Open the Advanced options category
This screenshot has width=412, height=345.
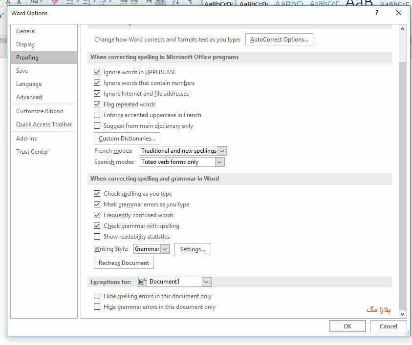(44, 97)
